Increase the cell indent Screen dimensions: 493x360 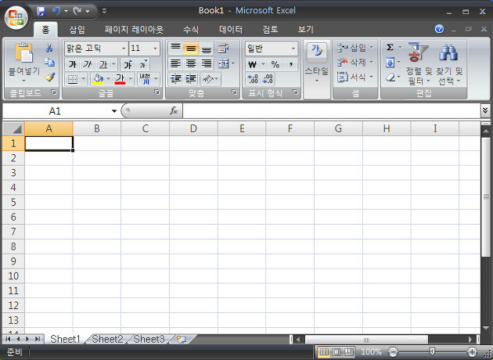[x=190, y=79]
